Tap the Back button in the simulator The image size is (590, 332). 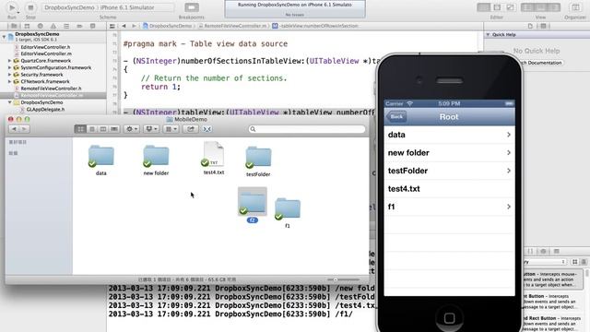(x=395, y=117)
